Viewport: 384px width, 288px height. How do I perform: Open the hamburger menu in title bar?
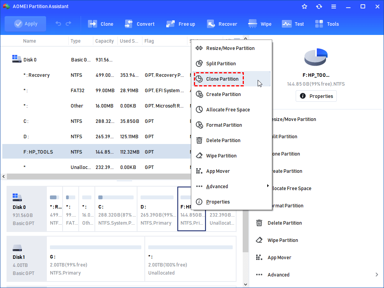334,7
